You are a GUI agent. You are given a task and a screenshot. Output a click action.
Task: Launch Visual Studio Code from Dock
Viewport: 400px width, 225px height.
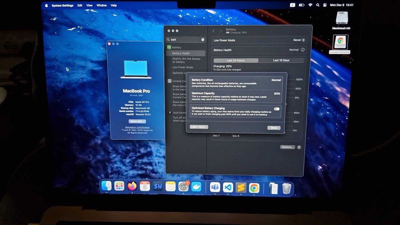pos(228,187)
